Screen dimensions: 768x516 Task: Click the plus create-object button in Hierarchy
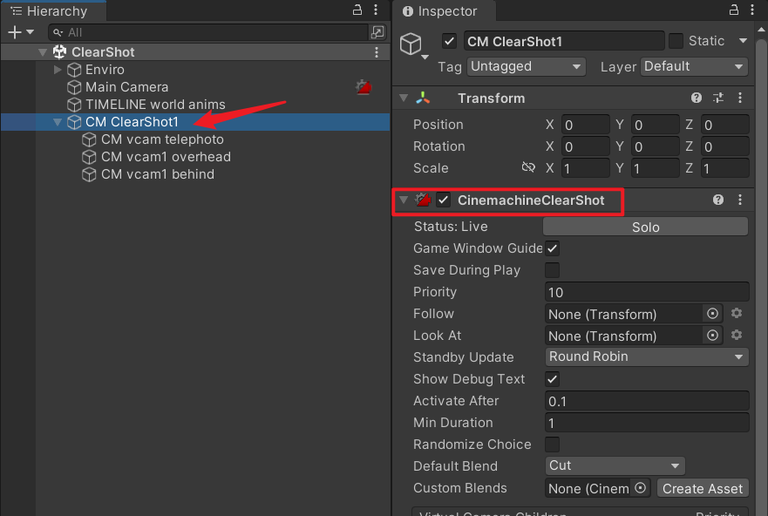coord(15,32)
